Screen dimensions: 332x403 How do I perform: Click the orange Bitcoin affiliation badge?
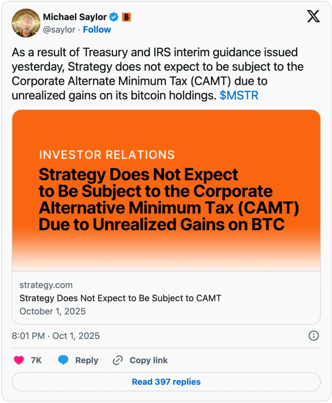126,17
